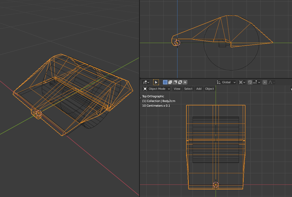The image size is (292, 197).
Task: Open the Select menu
Action: click(189, 89)
